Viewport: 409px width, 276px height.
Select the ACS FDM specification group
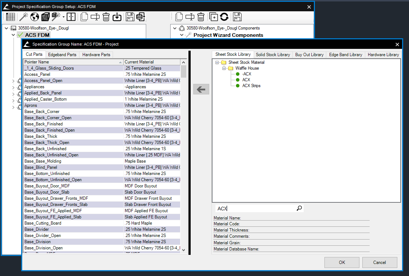click(x=37, y=35)
